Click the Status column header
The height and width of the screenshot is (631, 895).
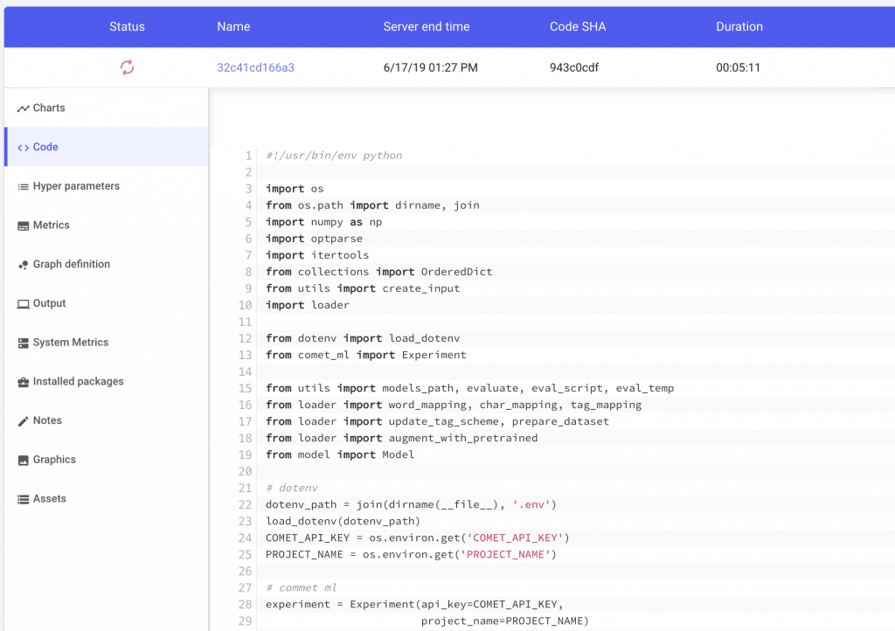pyautogui.click(x=127, y=26)
